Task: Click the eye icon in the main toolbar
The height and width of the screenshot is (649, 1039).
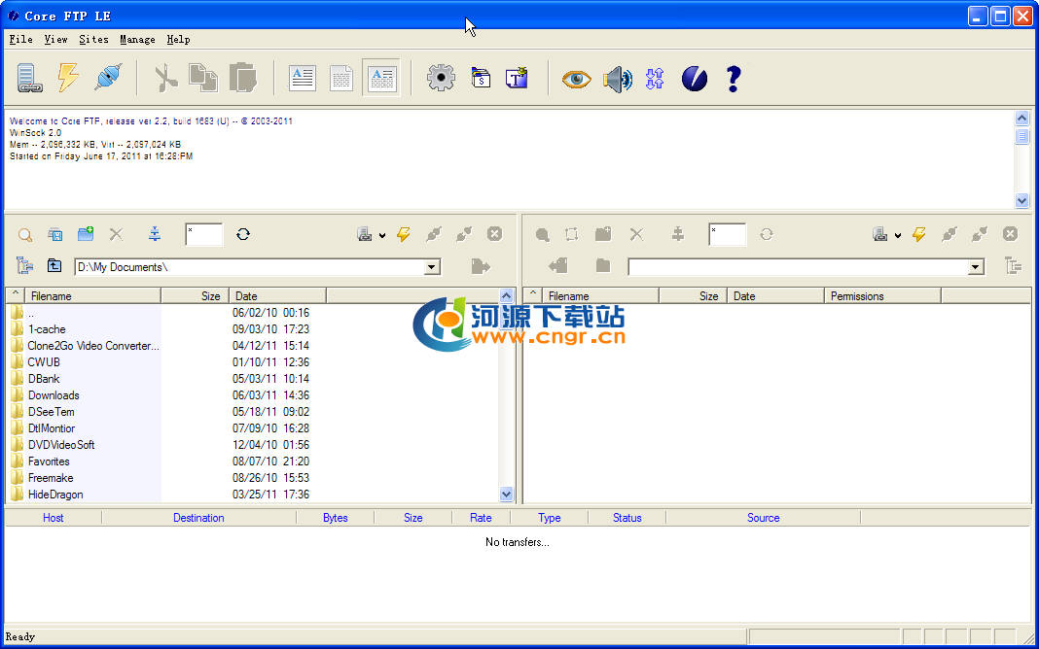Action: (576, 79)
